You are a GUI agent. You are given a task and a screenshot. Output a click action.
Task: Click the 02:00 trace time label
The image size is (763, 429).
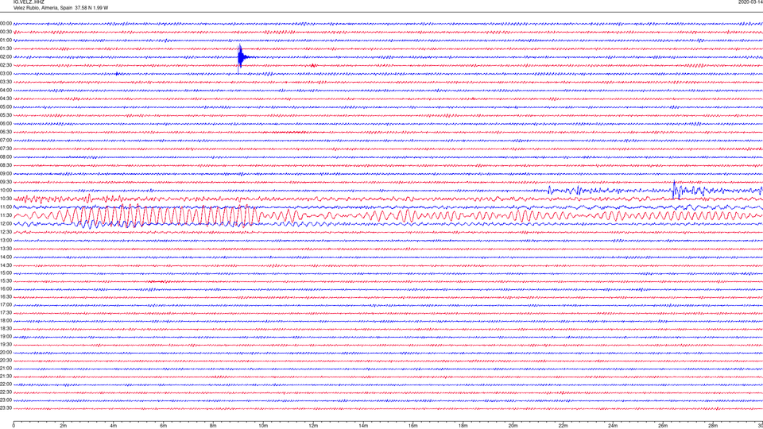click(x=6, y=57)
